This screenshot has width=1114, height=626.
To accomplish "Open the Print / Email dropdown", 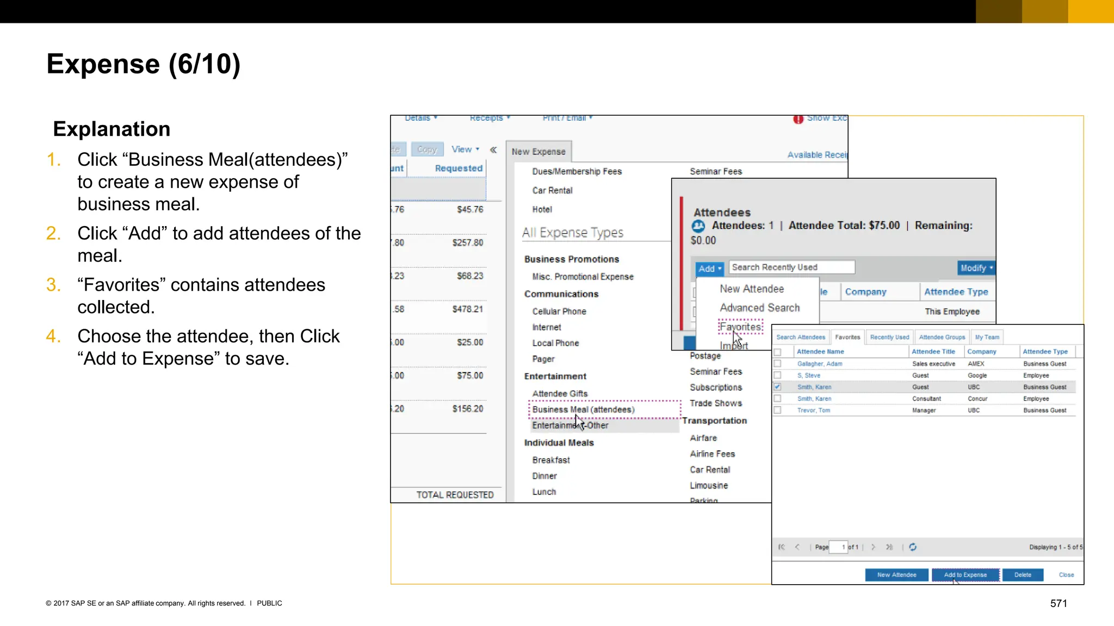I will (x=567, y=118).
